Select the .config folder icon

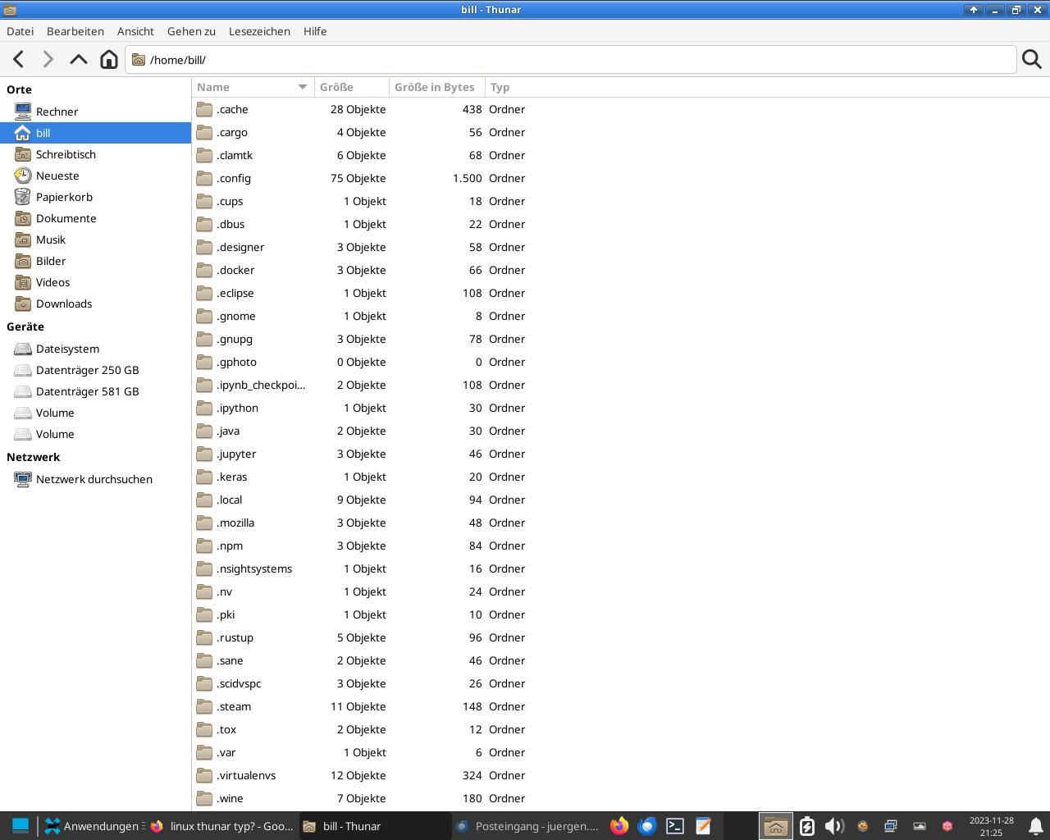pos(204,178)
